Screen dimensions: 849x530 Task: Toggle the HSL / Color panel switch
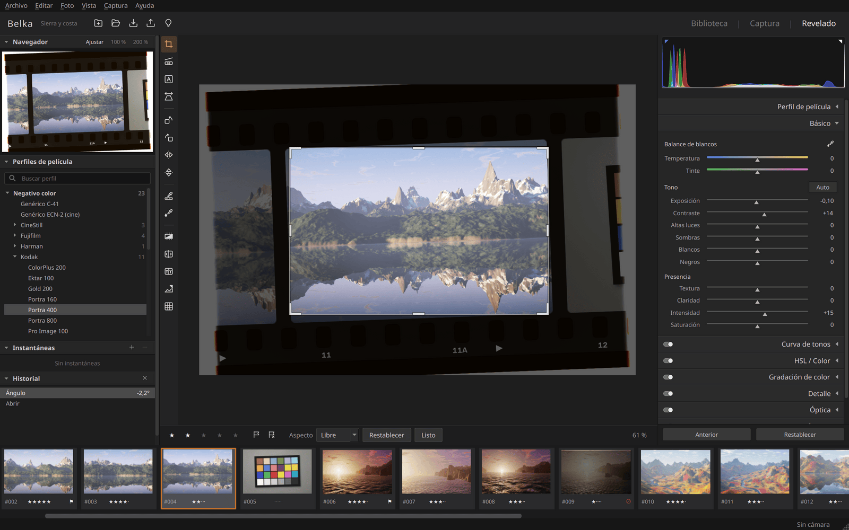point(668,360)
